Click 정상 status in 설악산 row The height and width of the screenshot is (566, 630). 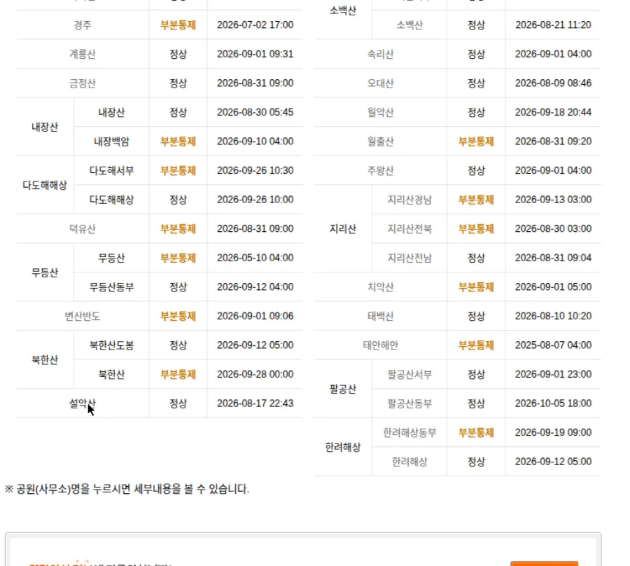[178, 403]
